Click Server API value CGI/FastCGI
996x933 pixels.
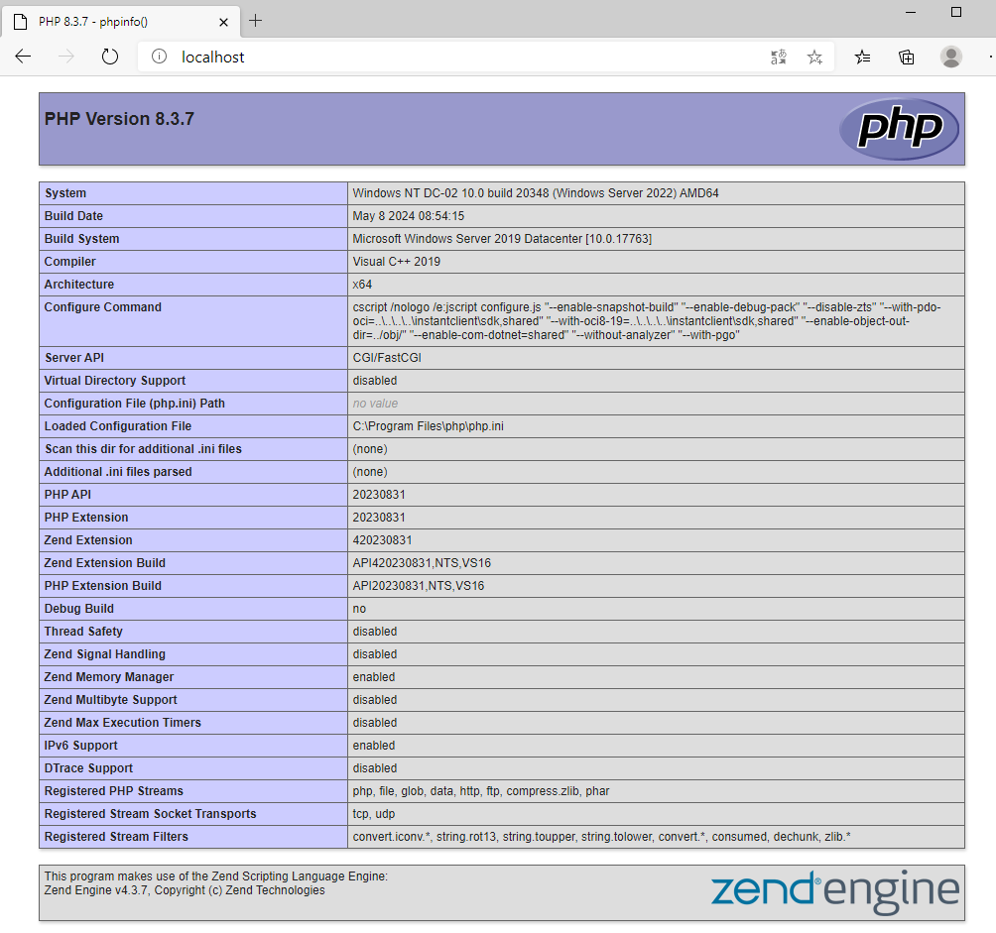click(387, 358)
